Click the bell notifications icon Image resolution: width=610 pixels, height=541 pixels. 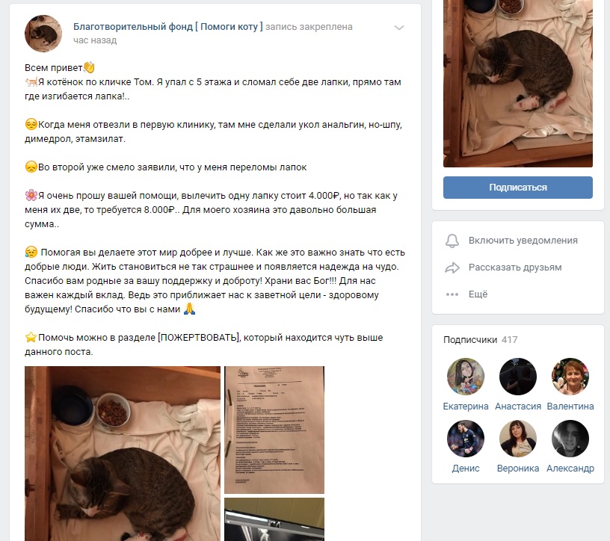click(452, 241)
